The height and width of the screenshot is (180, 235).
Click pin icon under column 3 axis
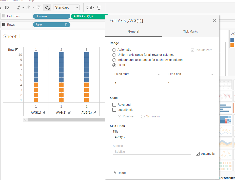point(95,113)
